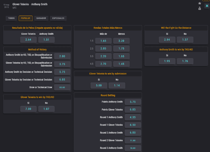Select Round 1 Anthony Smith odds 4.35
This screenshot has width=210, height=152.
tap(133, 117)
